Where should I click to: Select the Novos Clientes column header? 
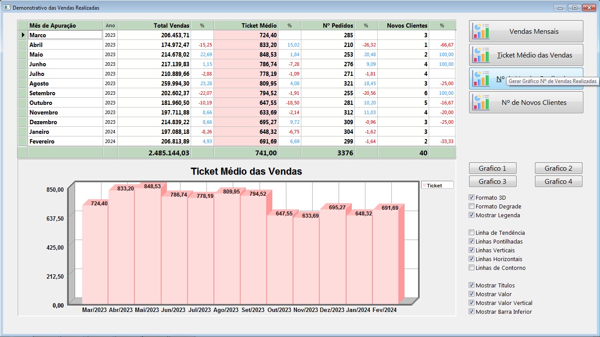(x=403, y=25)
